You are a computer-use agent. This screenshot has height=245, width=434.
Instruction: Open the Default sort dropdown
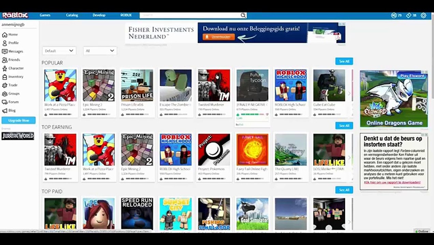(x=59, y=51)
